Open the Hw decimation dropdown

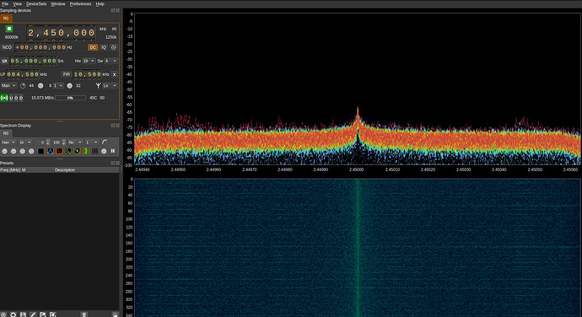pyautogui.click(x=89, y=61)
